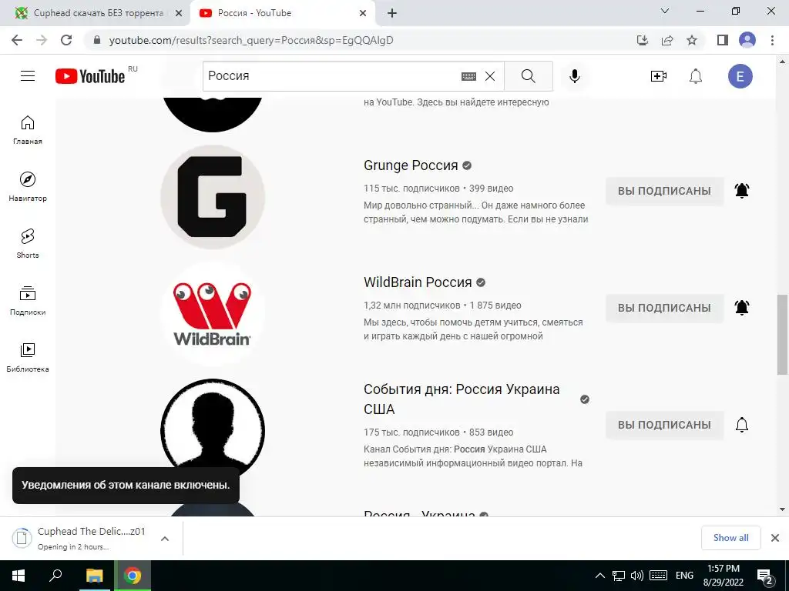This screenshot has height=591, width=789.
Task: Open the Grunge Россия channel avatar
Action: click(213, 197)
